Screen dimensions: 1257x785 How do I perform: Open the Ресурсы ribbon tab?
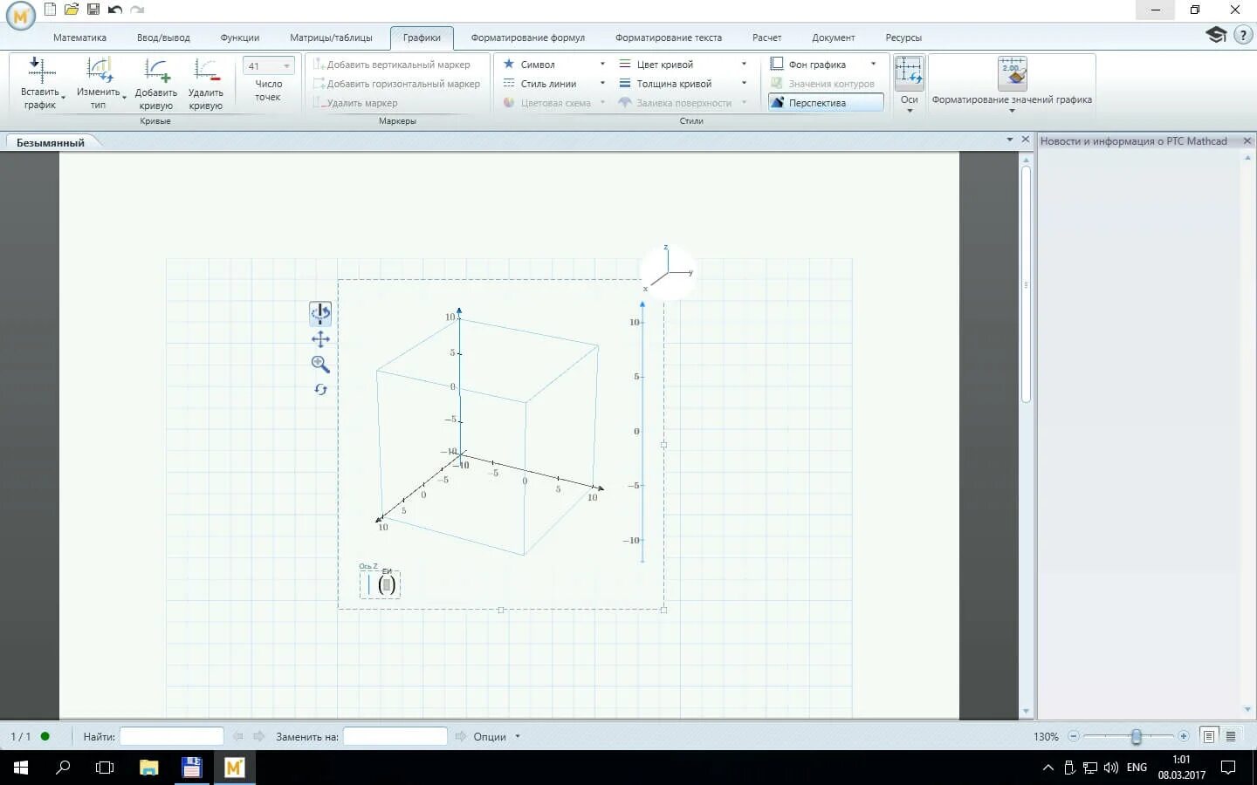(x=903, y=38)
